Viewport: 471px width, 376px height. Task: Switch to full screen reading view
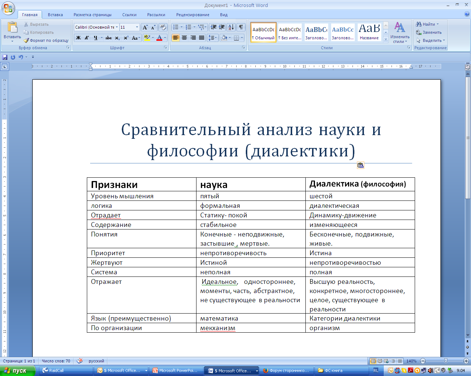click(380, 361)
